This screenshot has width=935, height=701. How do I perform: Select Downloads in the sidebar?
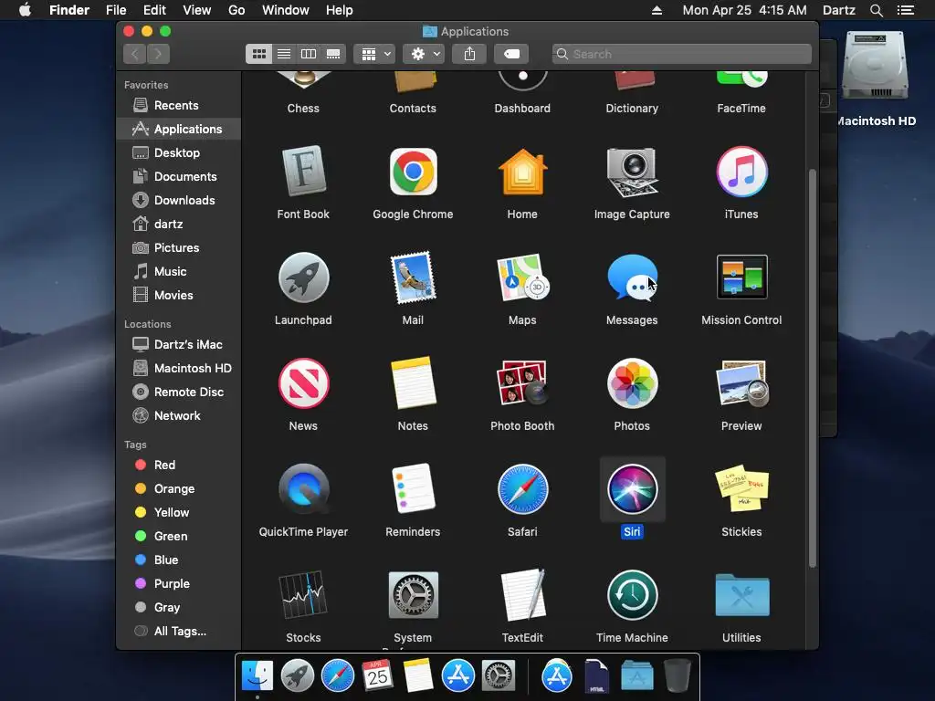tap(179, 200)
